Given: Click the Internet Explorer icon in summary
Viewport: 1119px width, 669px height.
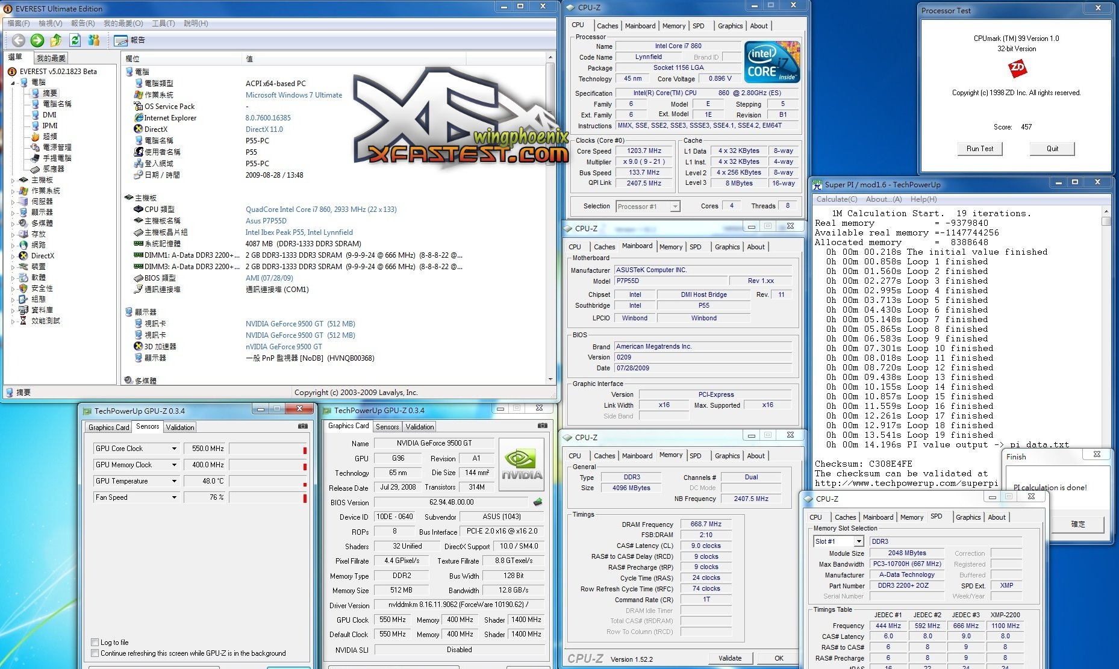Looking at the screenshot, I should (x=139, y=118).
